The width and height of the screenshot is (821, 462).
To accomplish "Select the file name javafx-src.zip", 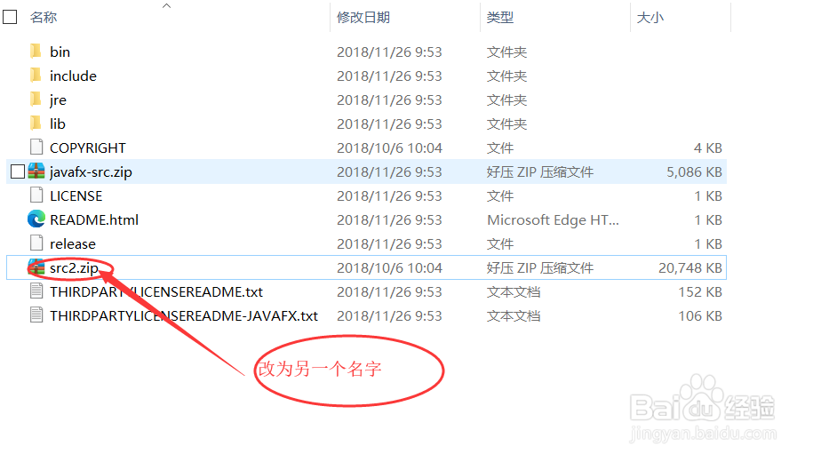I will pos(91,171).
